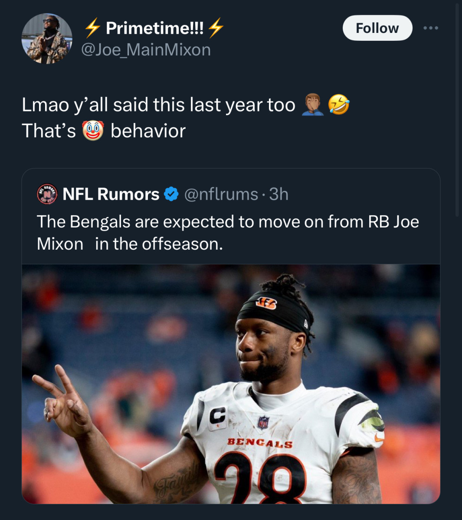Screen dimensions: 462x520
Task: Click the rolling laughing emoji
Action: pos(338,105)
